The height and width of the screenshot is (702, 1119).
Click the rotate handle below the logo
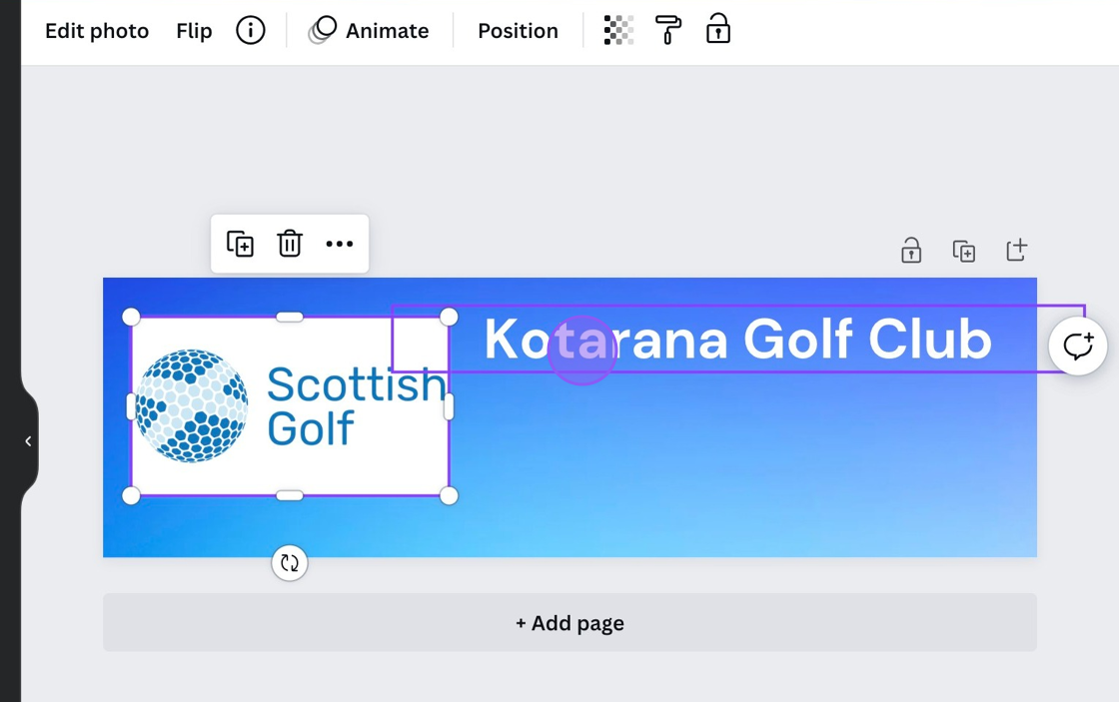(x=290, y=563)
